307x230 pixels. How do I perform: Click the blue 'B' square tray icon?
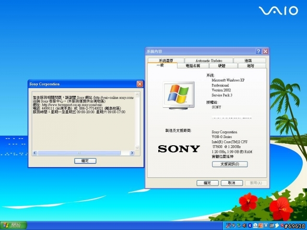266,225
